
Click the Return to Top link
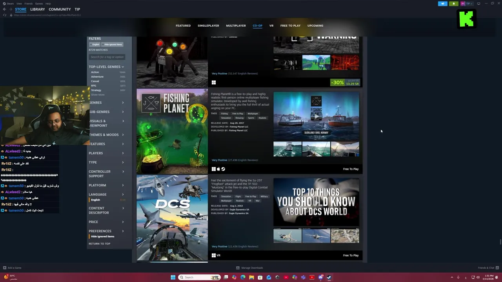(x=99, y=244)
